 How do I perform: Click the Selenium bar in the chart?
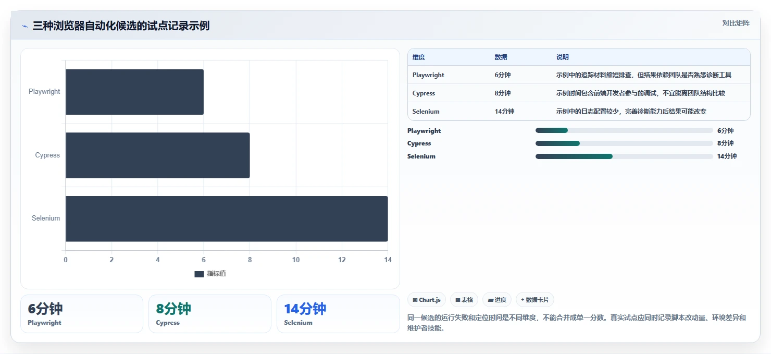coord(227,219)
